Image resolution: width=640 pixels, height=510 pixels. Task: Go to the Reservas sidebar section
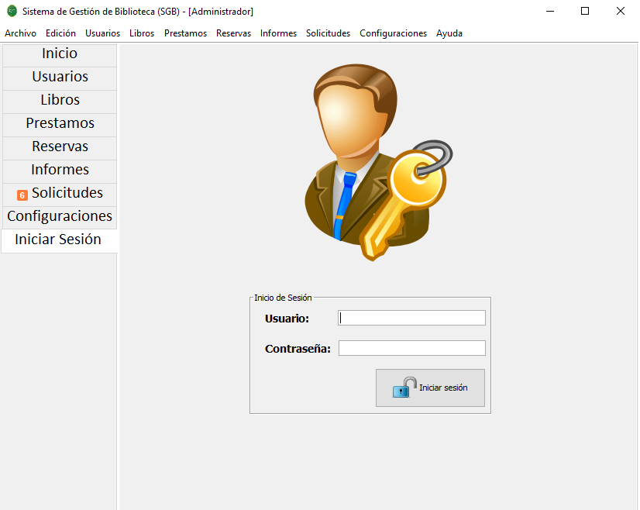(58, 146)
